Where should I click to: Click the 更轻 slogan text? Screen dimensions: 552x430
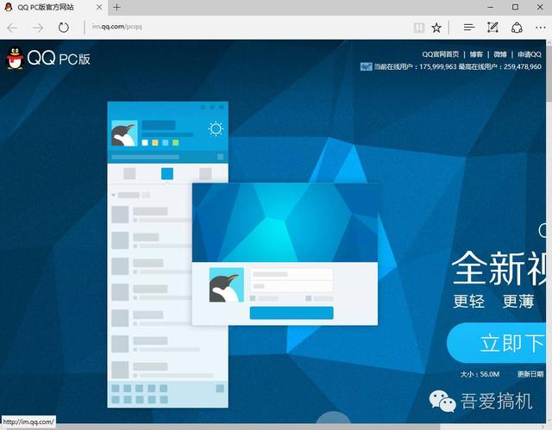(468, 302)
